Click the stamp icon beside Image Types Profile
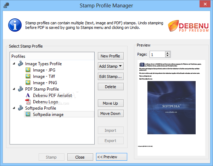213x166 pixels. pos(21,63)
